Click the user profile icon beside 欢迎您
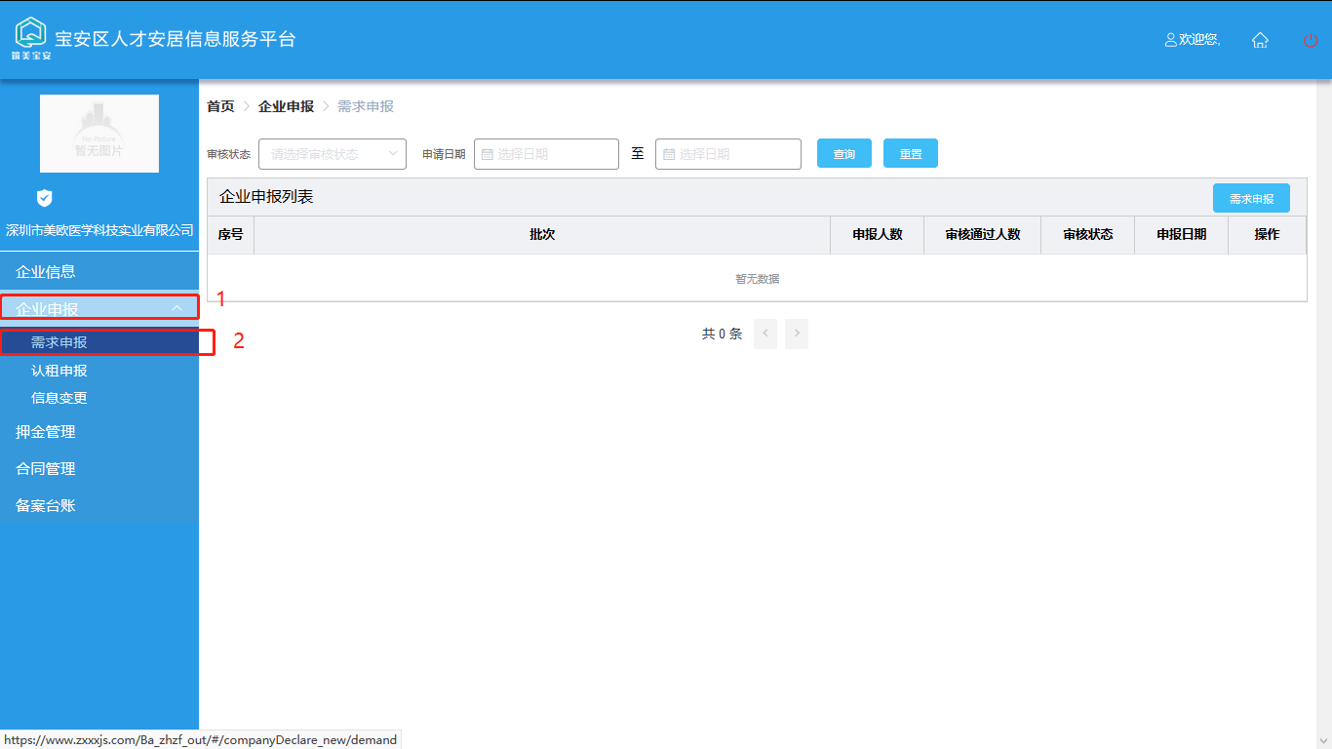The width and height of the screenshot is (1332, 749). (x=1171, y=40)
